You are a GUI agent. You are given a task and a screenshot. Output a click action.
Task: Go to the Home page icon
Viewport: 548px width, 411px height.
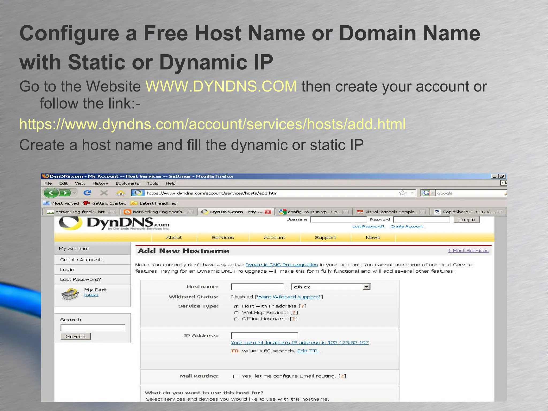click(x=120, y=193)
